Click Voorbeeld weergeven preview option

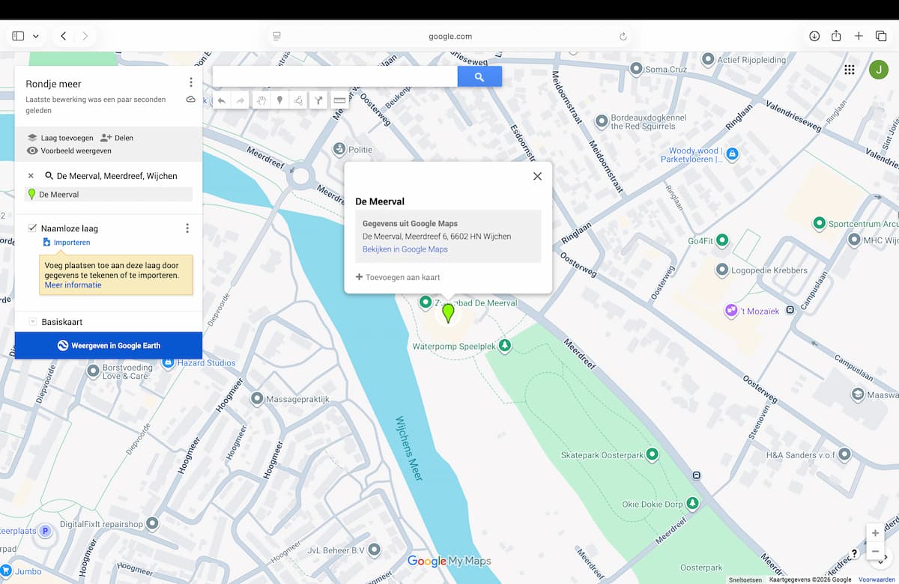tap(69, 150)
